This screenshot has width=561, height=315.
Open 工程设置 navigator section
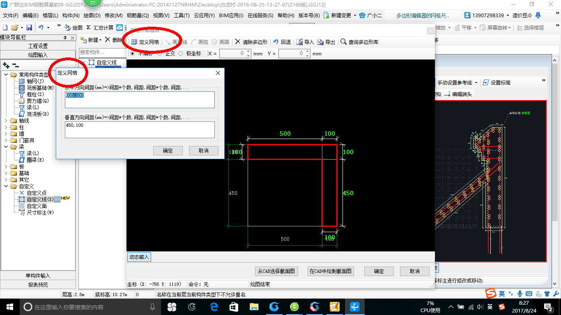coord(38,46)
